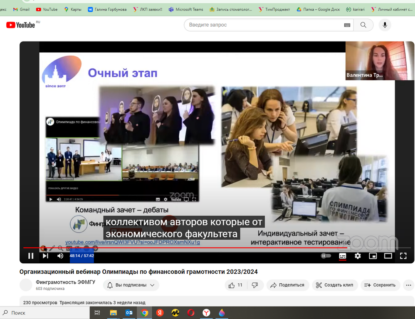Image resolution: width=415 pixels, height=319 pixels.
Task: Open video settings gear
Action: (x=358, y=256)
